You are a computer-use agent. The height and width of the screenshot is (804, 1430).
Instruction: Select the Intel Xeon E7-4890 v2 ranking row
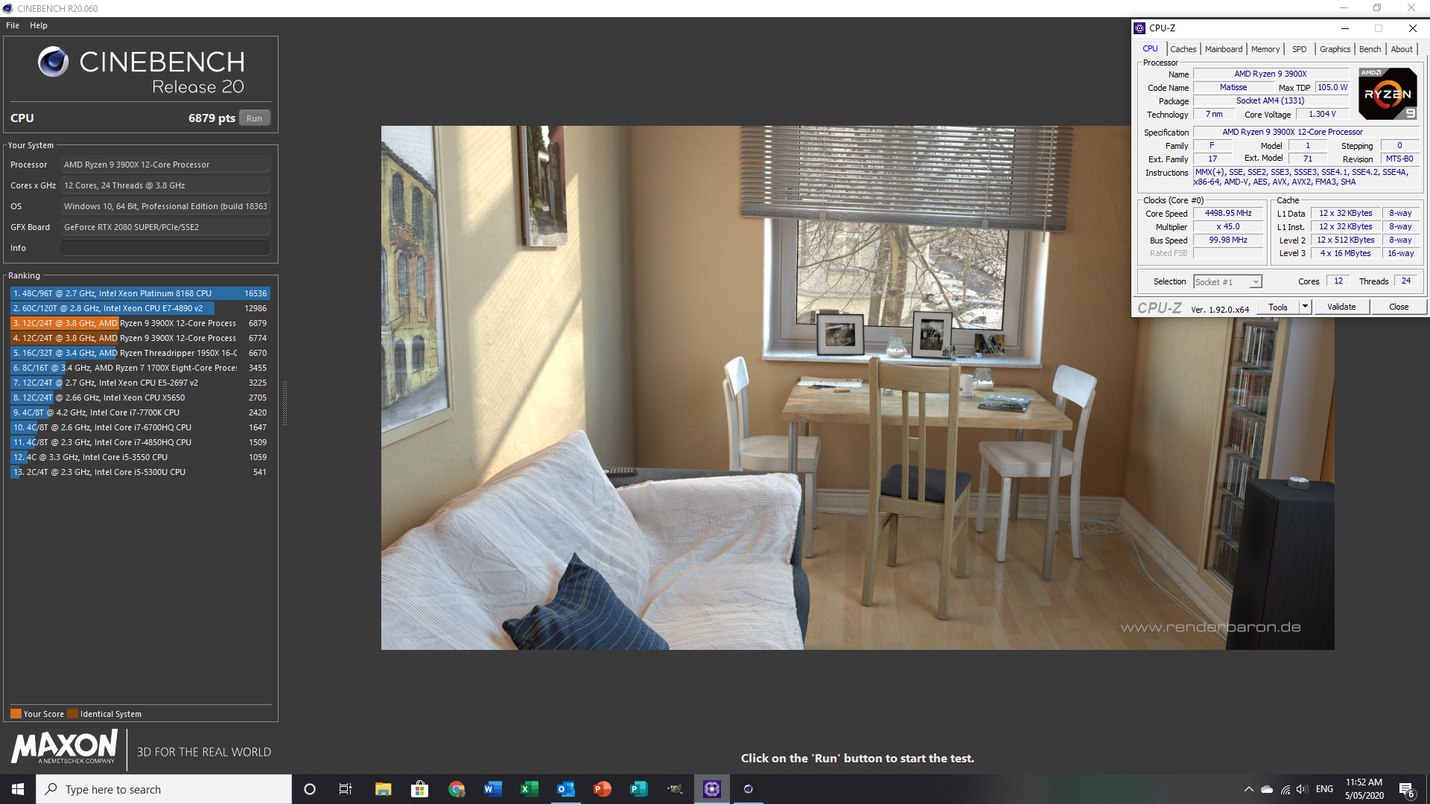coord(140,308)
